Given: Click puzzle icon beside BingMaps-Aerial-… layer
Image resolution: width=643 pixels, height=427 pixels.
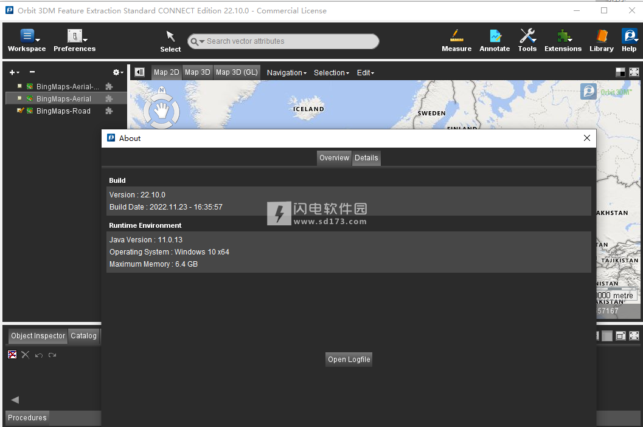Looking at the screenshot, I should [109, 86].
